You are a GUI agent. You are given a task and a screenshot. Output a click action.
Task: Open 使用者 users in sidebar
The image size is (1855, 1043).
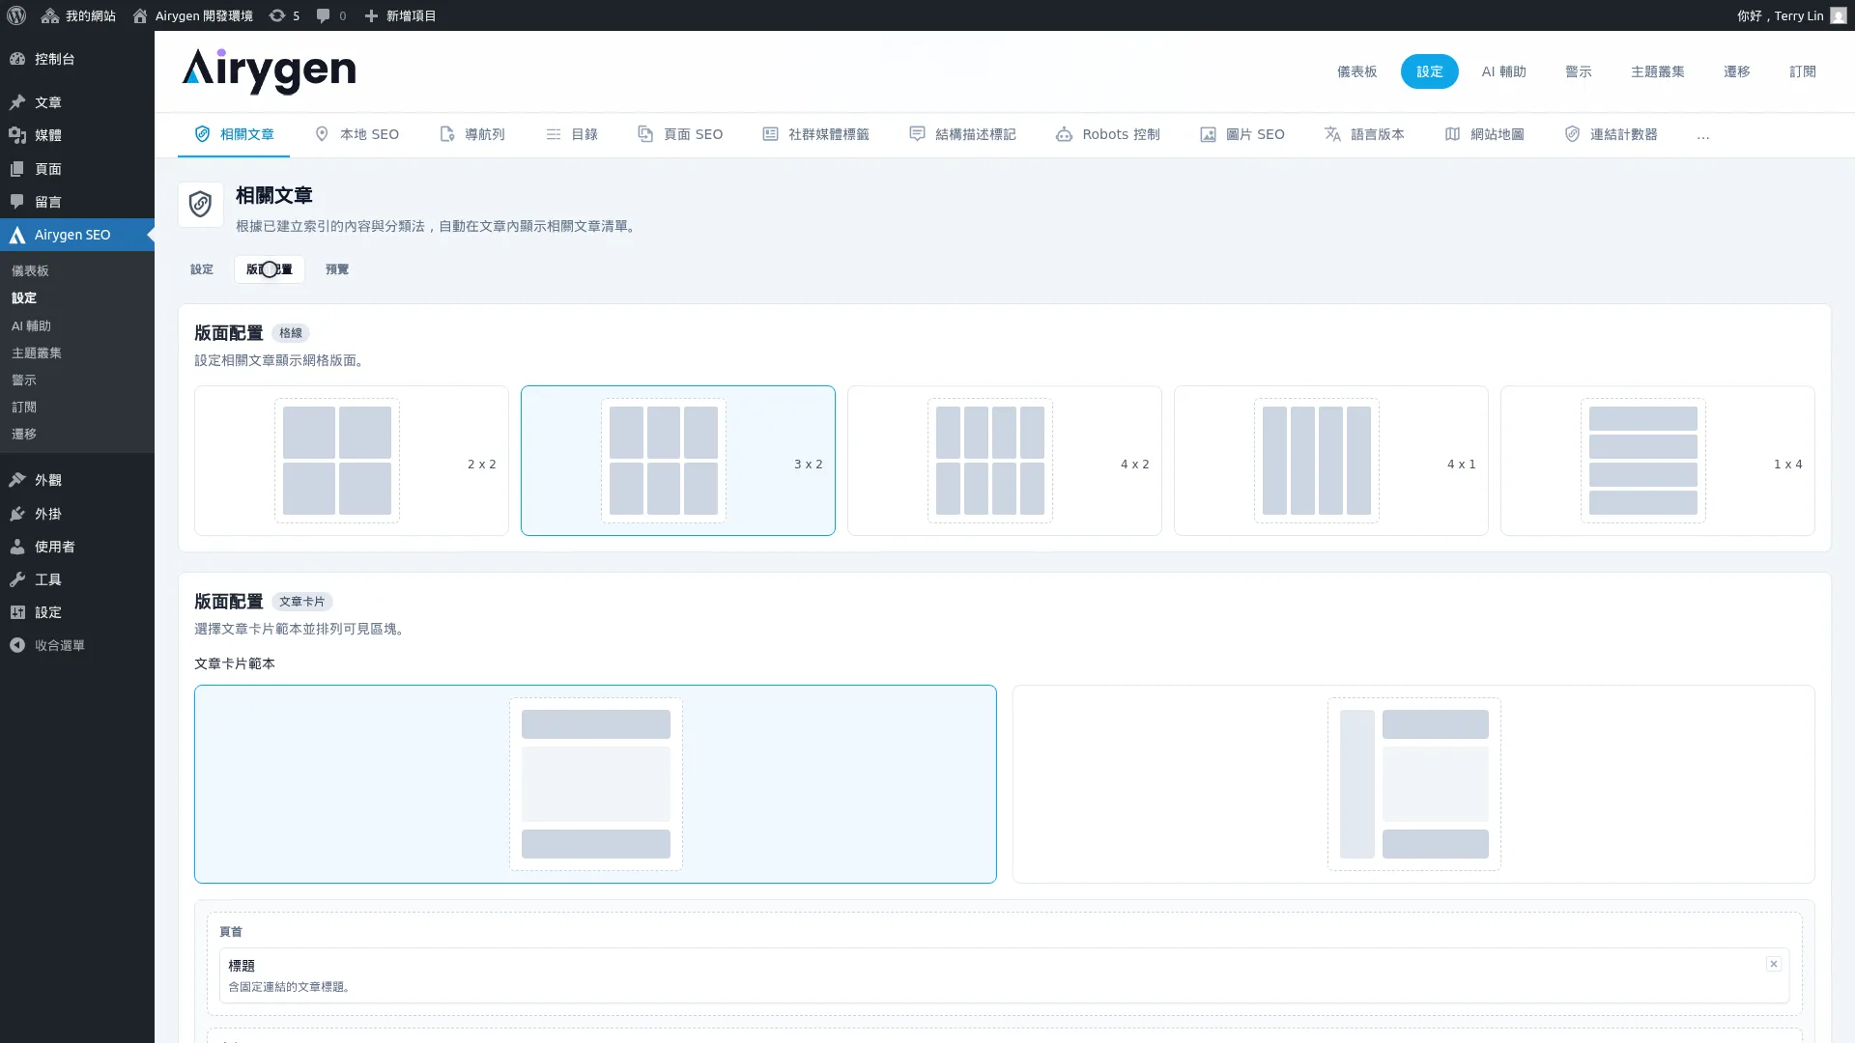pos(77,547)
